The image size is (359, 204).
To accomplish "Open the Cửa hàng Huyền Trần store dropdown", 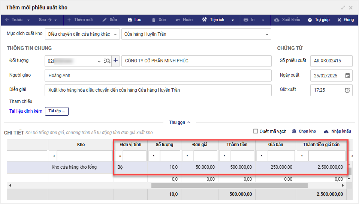I will pyautogui.click(x=267, y=34).
